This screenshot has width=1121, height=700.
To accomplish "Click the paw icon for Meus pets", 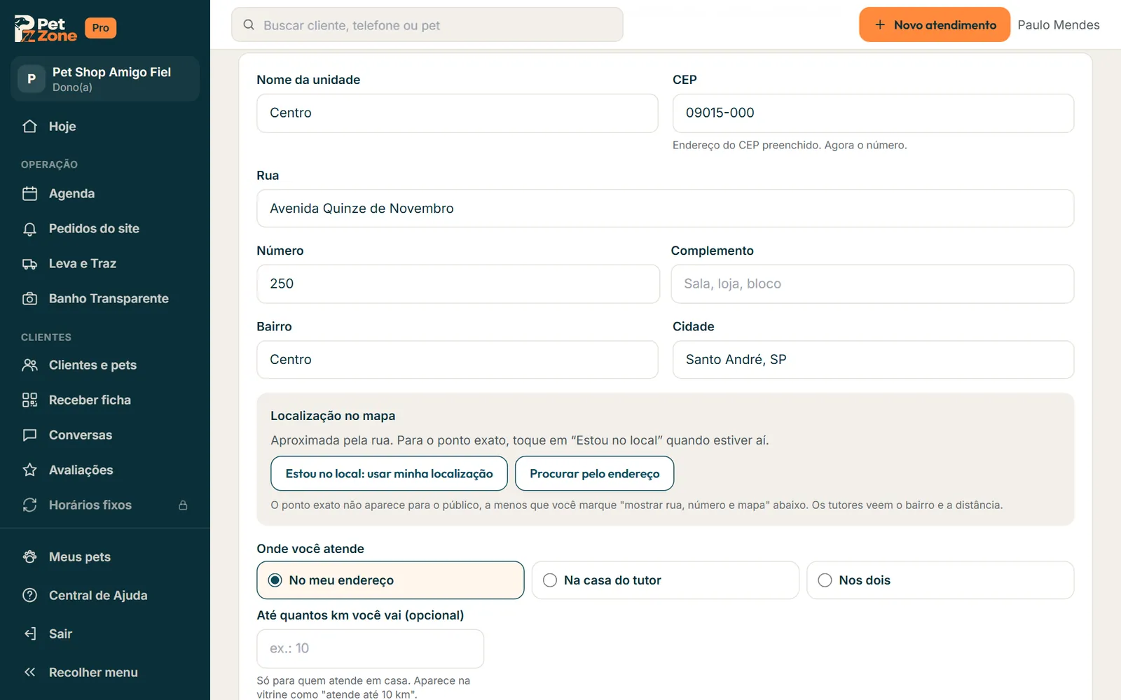I will point(29,557).
